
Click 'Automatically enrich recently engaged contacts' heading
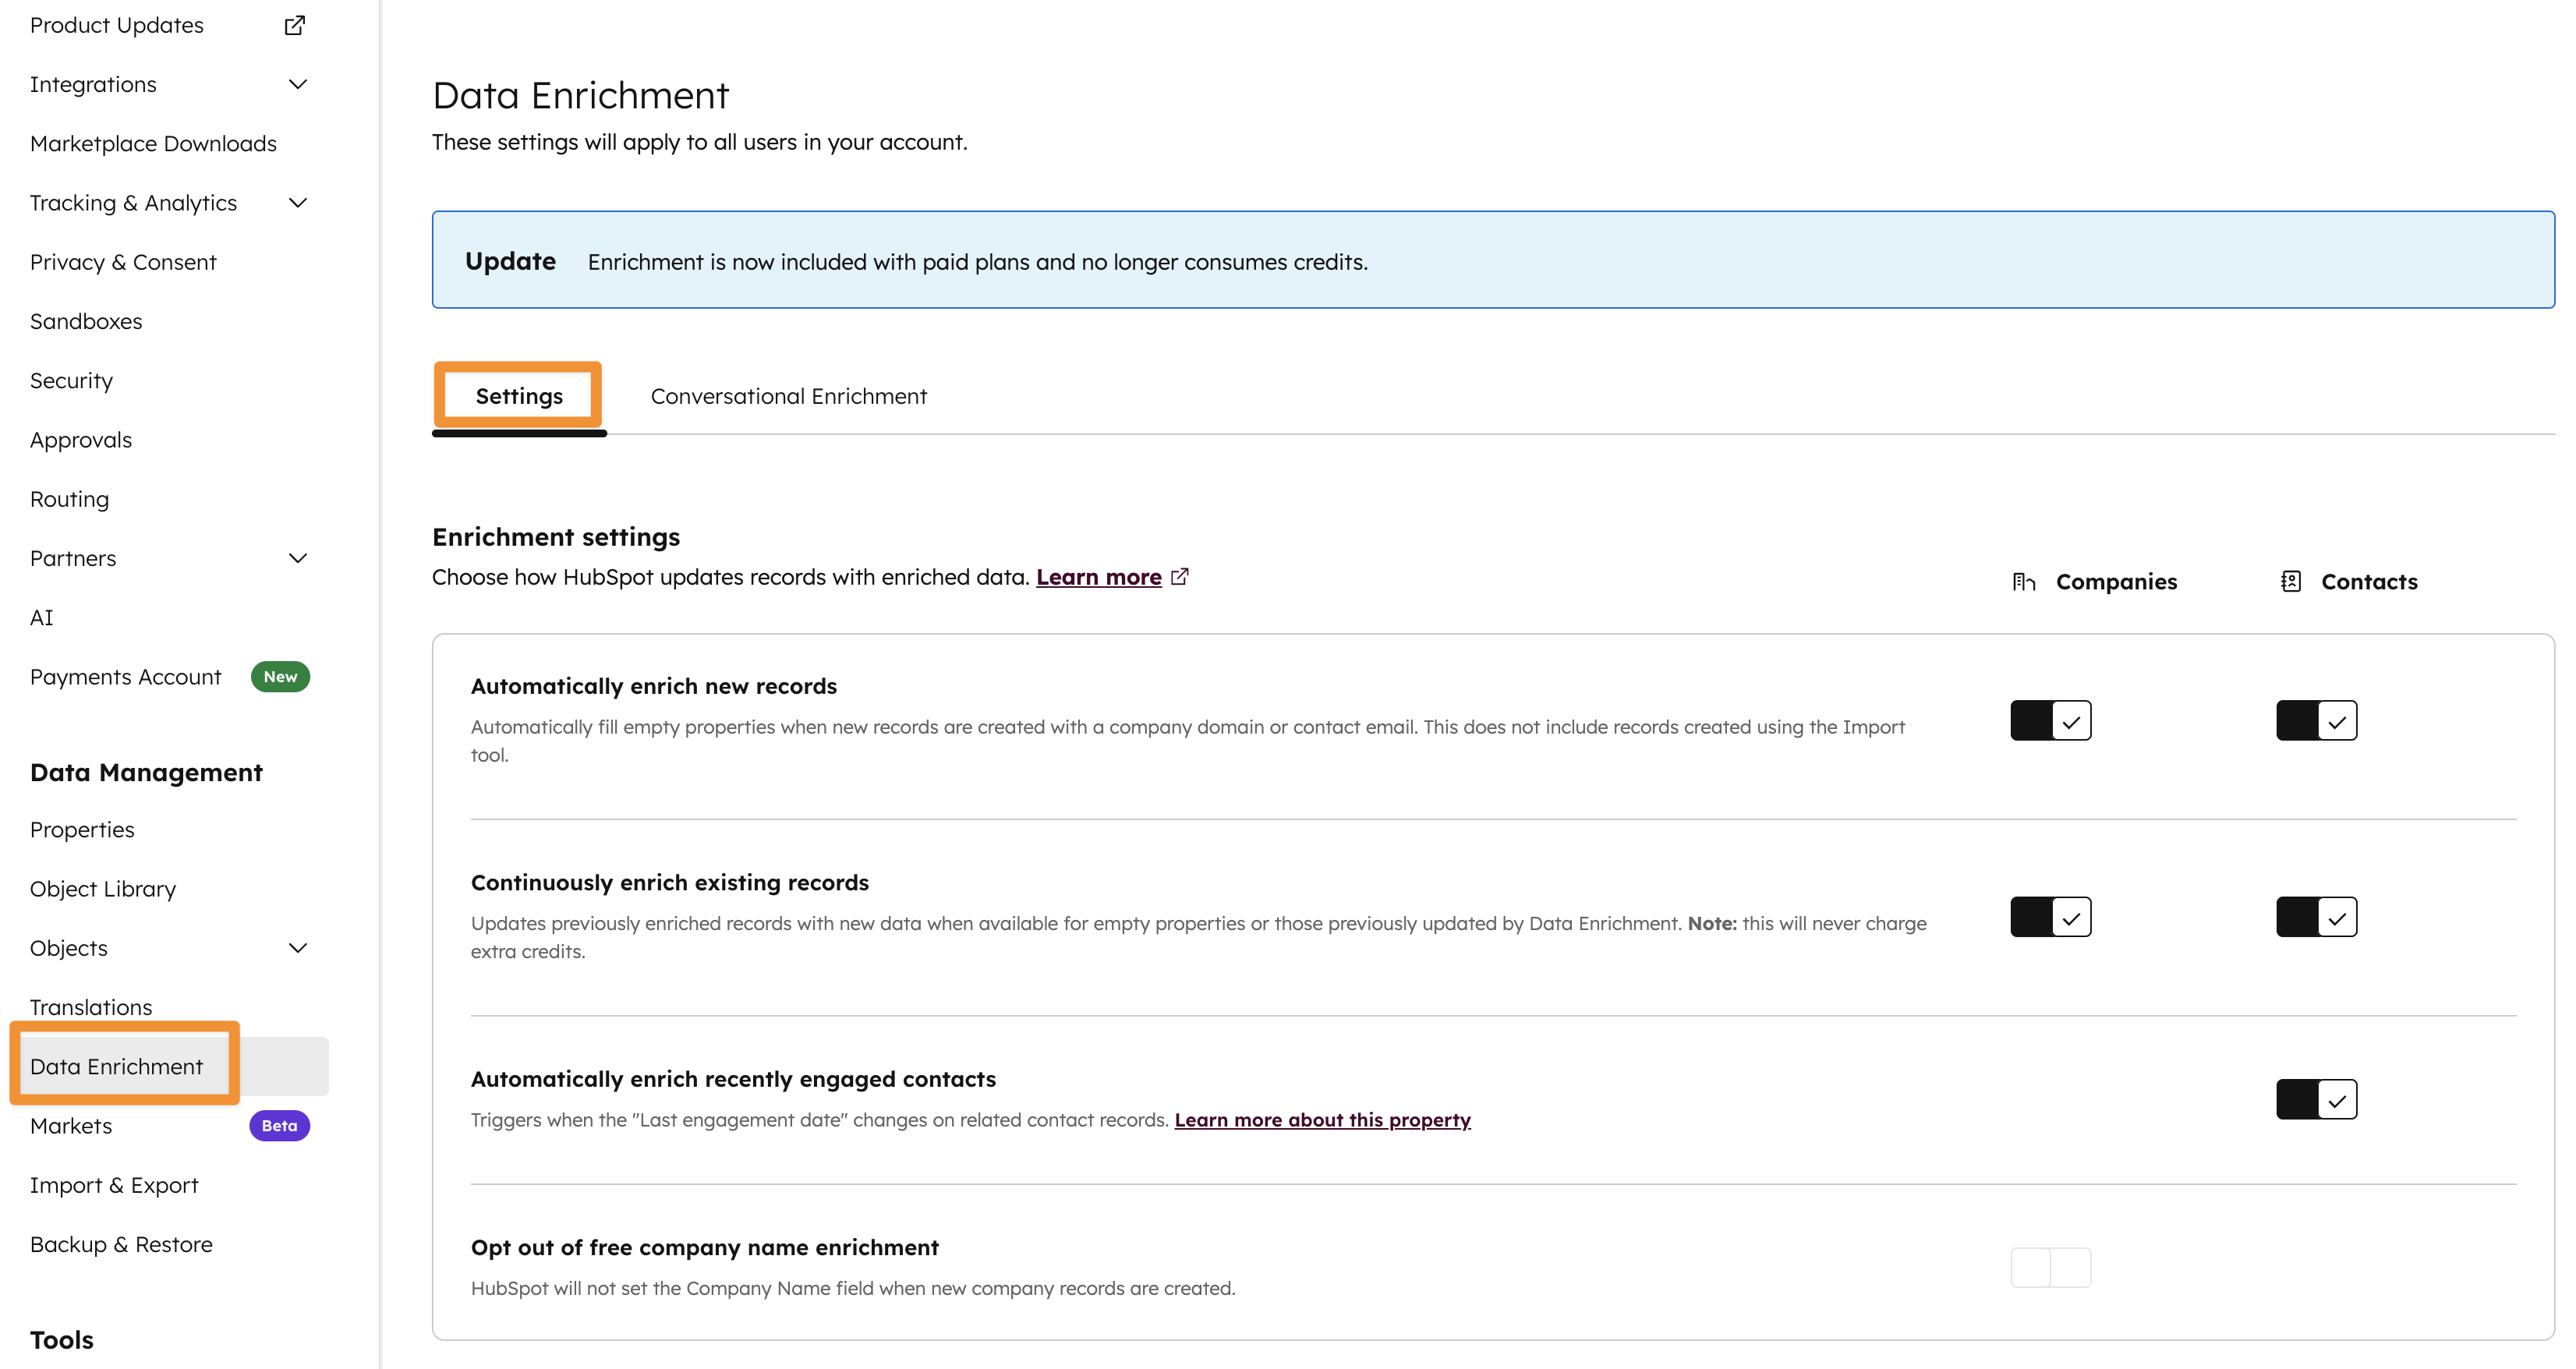733,1079
